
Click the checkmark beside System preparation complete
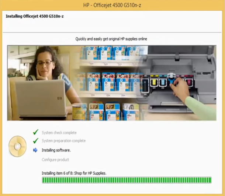point(35,141)
